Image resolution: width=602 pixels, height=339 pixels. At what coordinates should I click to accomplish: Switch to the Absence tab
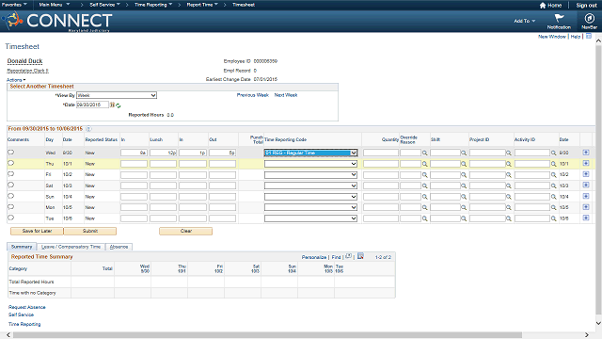coord(119,247)
